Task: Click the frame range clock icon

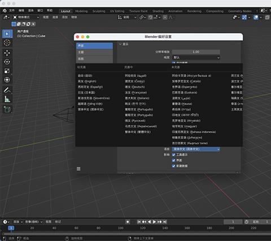Action: click(246, 222)
